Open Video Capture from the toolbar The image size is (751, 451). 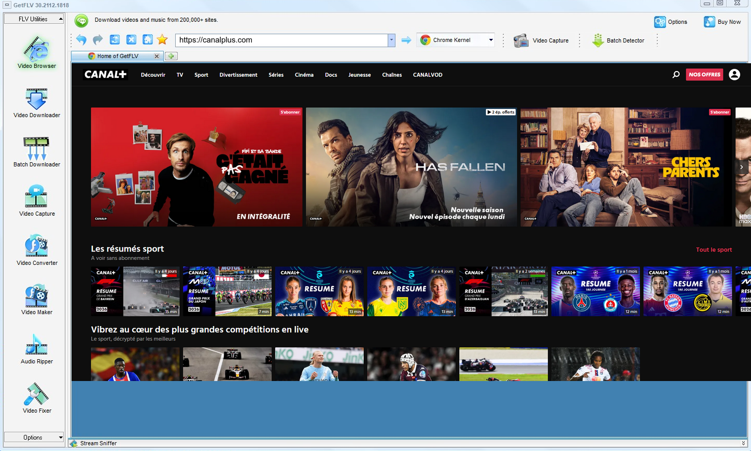point(541,40)
